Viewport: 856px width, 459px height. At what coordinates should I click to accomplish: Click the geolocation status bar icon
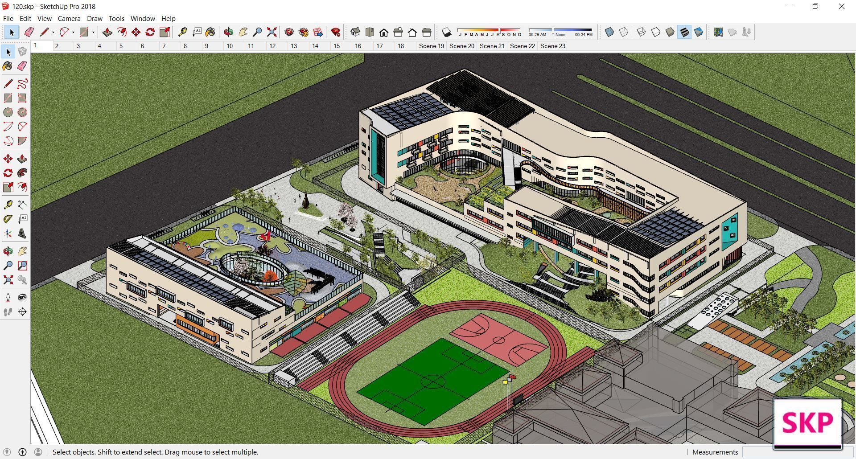[7, 452]
